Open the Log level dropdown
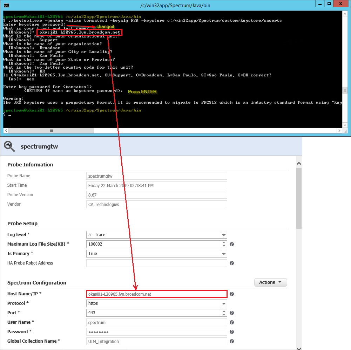 coord(224,235)
